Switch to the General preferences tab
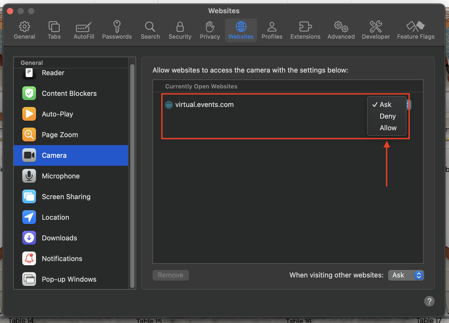 point(24,30)
